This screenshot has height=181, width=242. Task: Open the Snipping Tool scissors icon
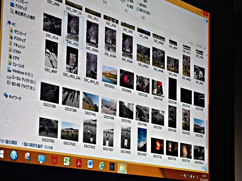click(28, 157)
